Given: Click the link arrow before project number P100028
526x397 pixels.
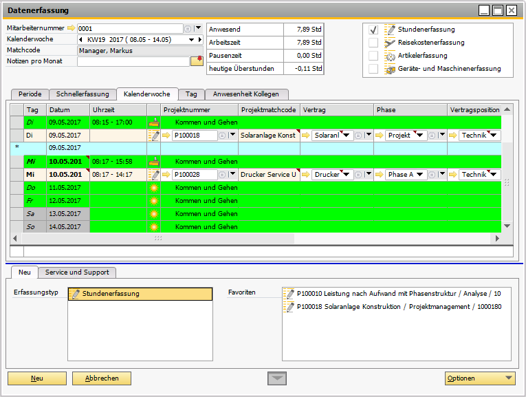Looking at the screenshot, I should pos(166,175).
